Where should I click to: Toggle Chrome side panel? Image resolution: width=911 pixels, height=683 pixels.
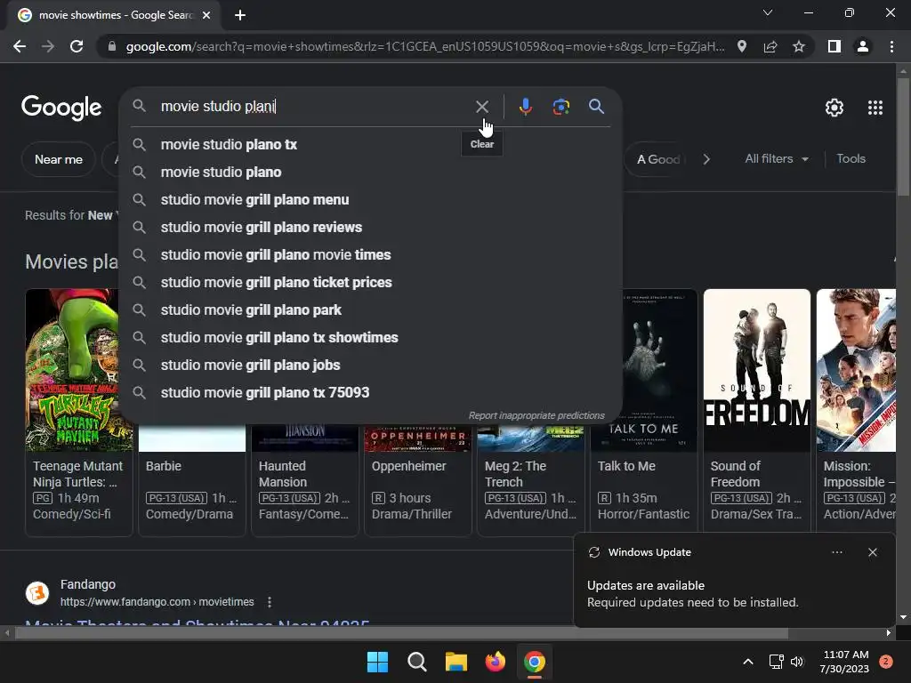834,46
